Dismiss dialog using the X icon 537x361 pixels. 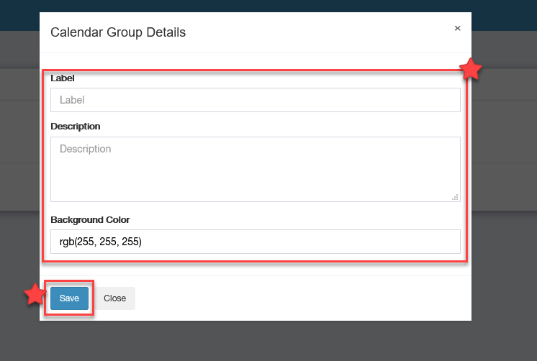(x=457, y=28)
